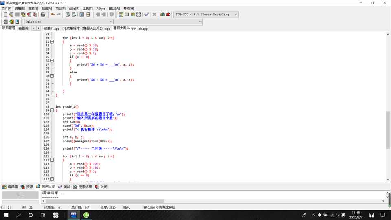
Task: Open the 搜索[S] menu
Action: pyautogui.click(x=33, y=9)
